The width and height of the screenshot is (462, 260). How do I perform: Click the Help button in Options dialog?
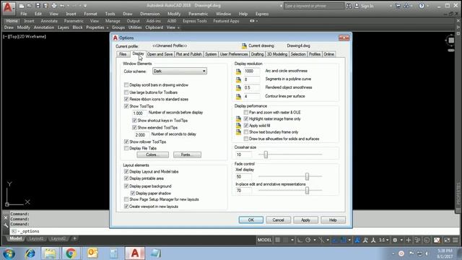(x=333, y=220)
